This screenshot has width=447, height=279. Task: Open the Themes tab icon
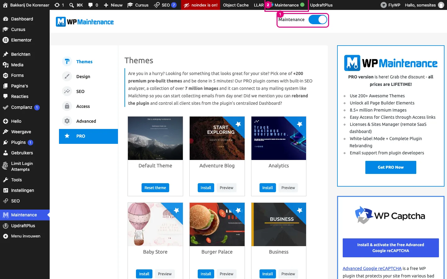pos(67,61)
